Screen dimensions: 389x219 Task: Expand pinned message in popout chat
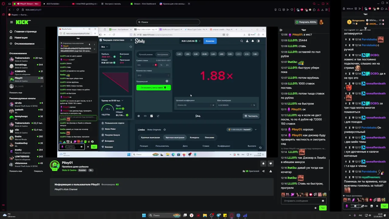click(x=94, y=49)
